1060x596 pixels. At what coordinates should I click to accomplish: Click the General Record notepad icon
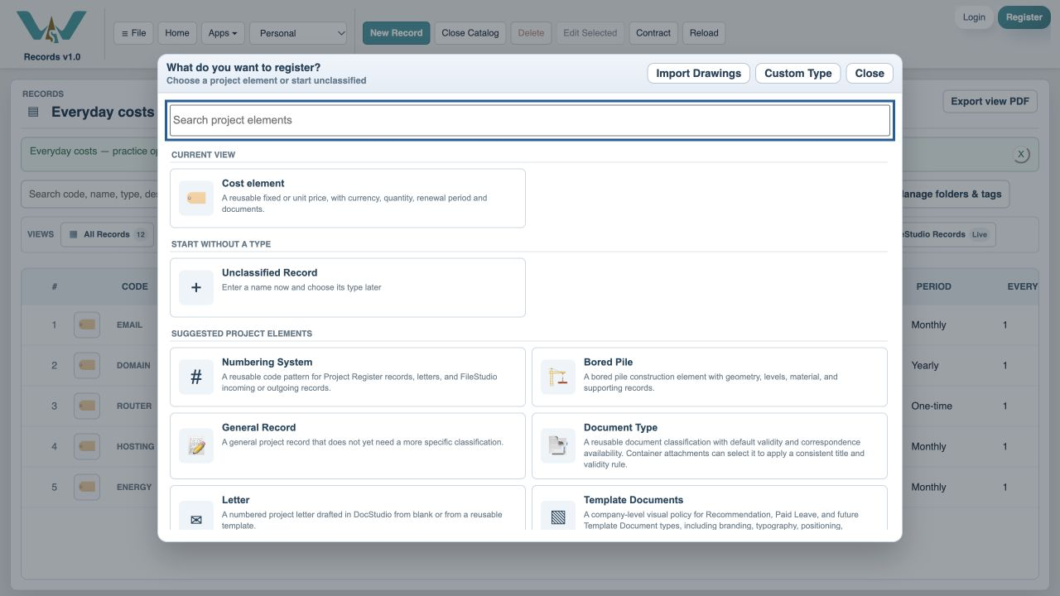(x=196, y=446)
